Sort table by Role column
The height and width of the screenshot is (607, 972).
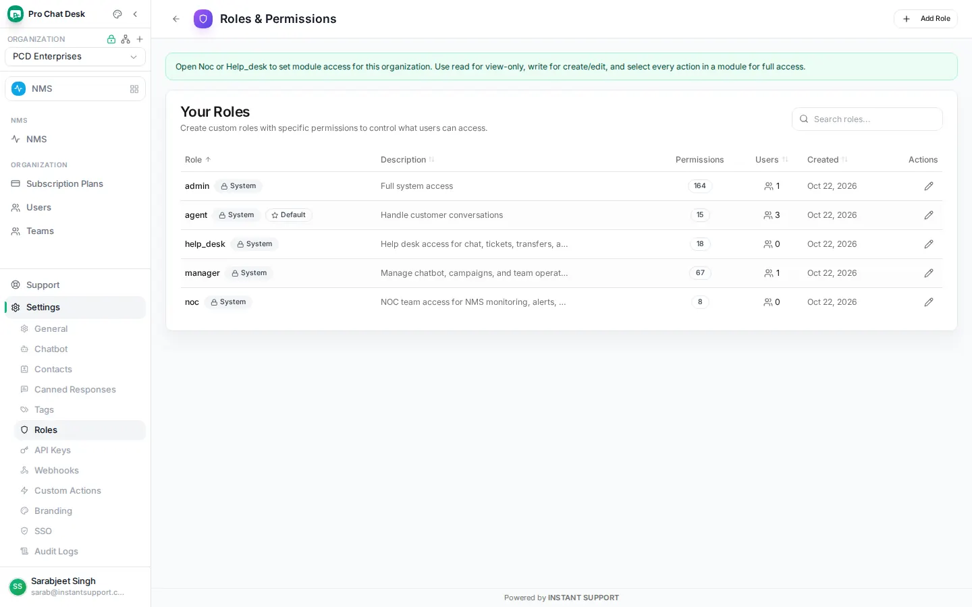coord(198,160)
